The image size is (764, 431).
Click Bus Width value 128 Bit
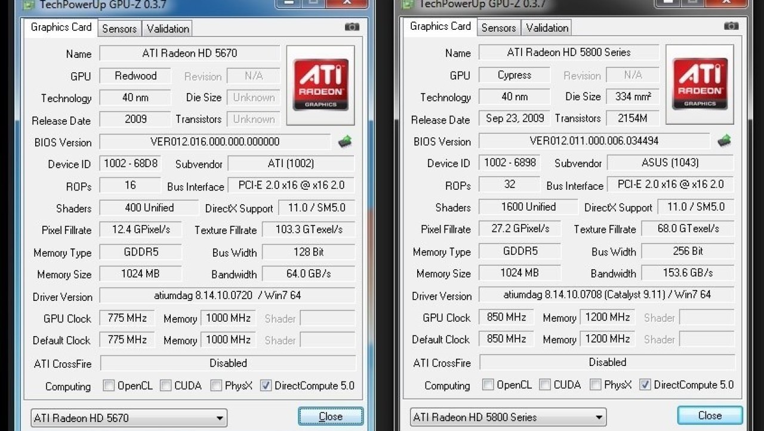point(309,252)
